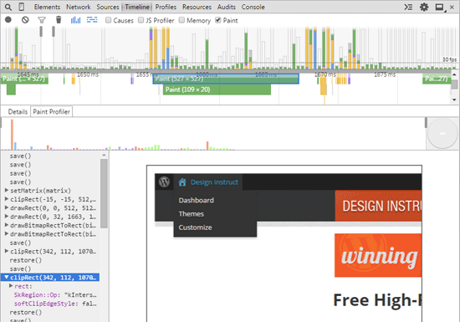Screen dimensions: 460x322
Task: Select the Paint (109 × 20) record
Action: click(217, 89)
